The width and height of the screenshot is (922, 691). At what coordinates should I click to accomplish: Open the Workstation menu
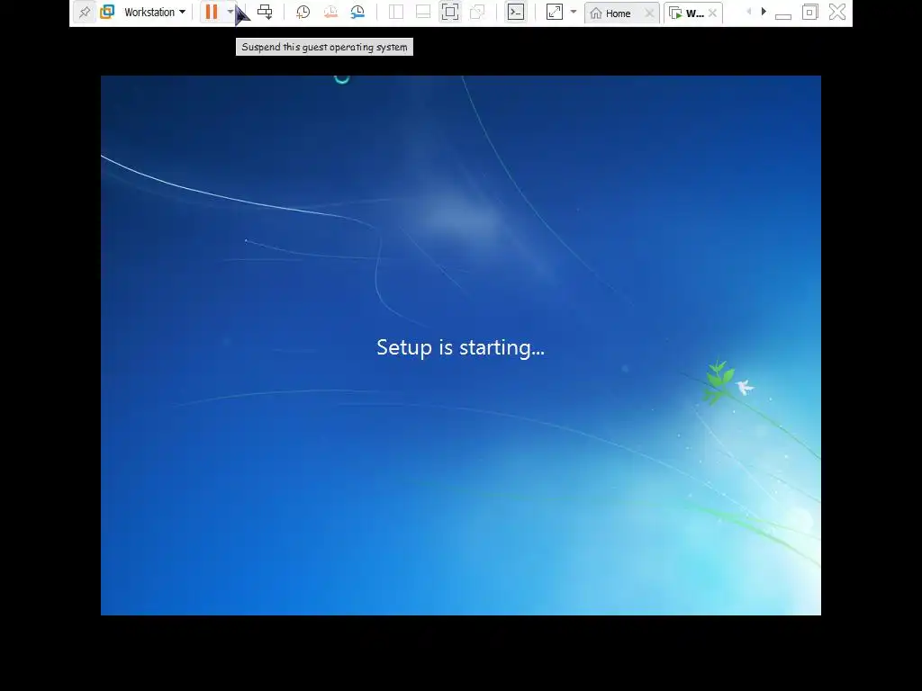click(155, 12)
